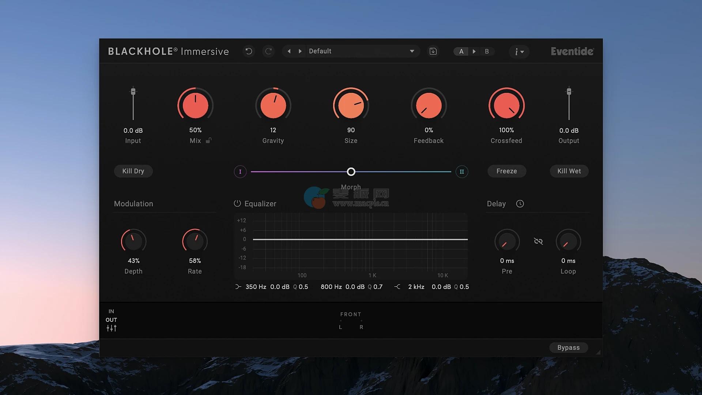Go to the next preset arrow
The height and width of the screenshot is (395, 702).
[300, 51]
